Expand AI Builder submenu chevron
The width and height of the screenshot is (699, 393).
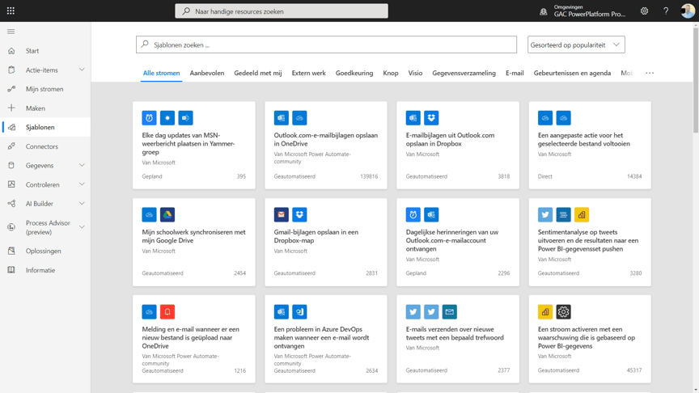pos(82,203)
